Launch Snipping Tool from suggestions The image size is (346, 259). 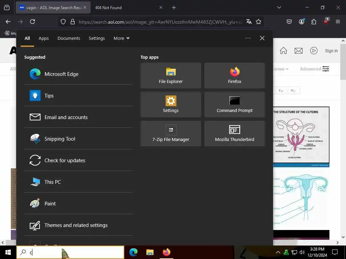pyautogui.click(x=78, y=139)
